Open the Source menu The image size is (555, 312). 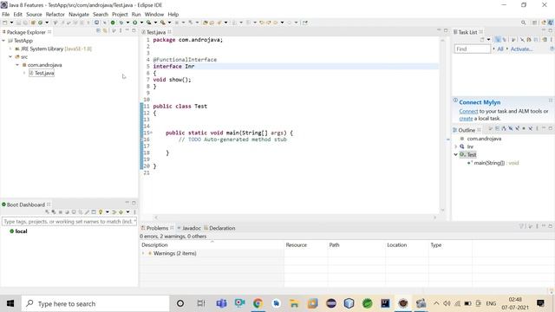[34, 14]
